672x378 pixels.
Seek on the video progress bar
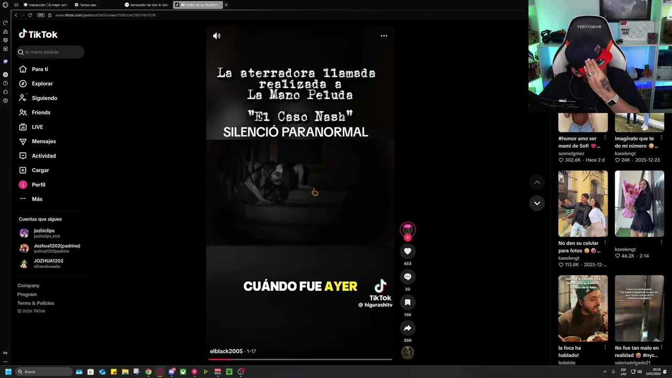[x=300, y=359]
